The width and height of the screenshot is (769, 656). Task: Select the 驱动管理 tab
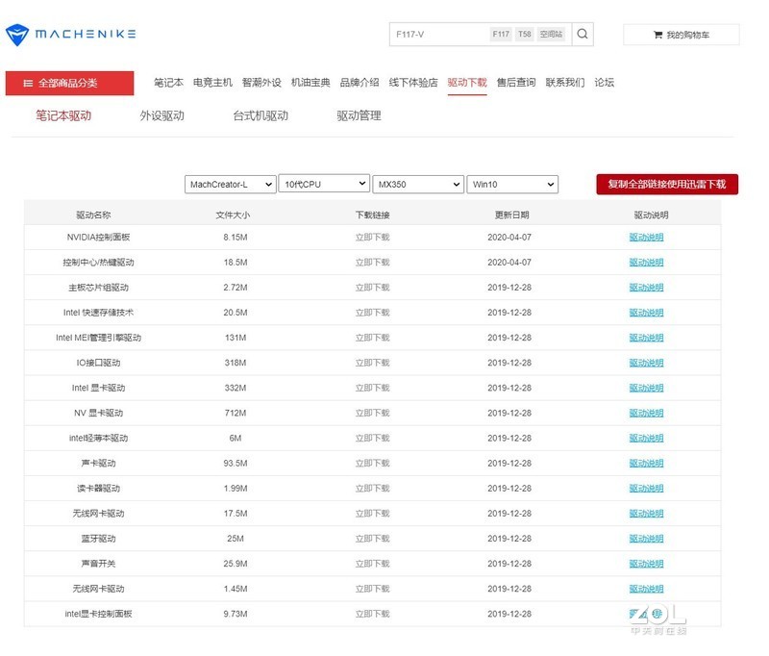pos(359,115)
